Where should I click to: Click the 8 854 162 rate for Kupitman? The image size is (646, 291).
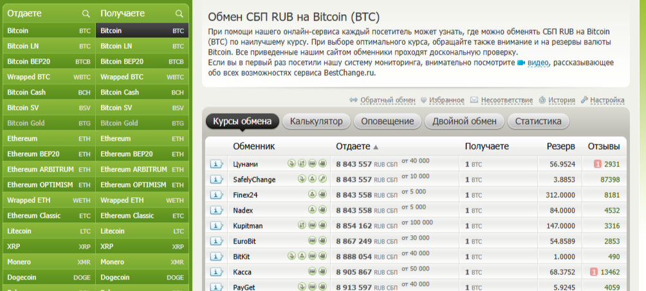point(354,226)
